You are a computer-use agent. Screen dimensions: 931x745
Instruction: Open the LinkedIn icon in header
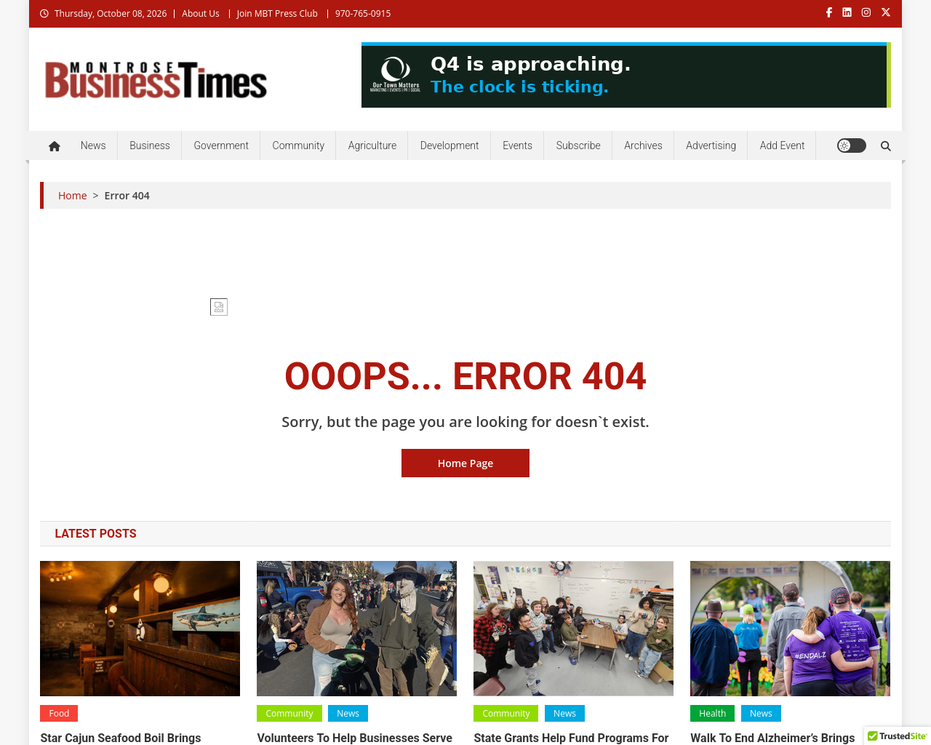(847, 12)
